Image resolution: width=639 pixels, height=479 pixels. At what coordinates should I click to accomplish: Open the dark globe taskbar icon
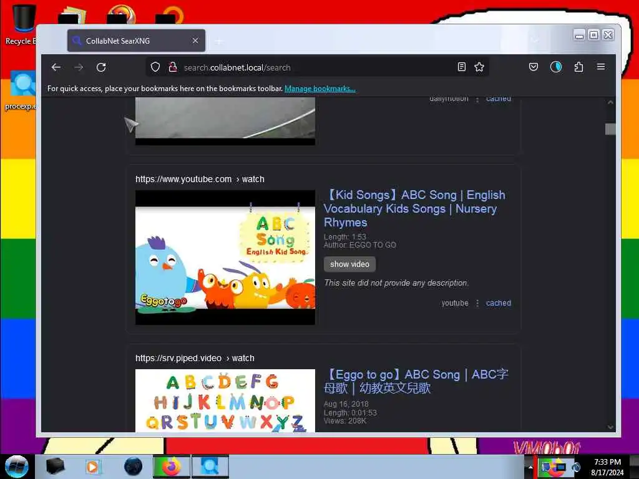point(133,467)
